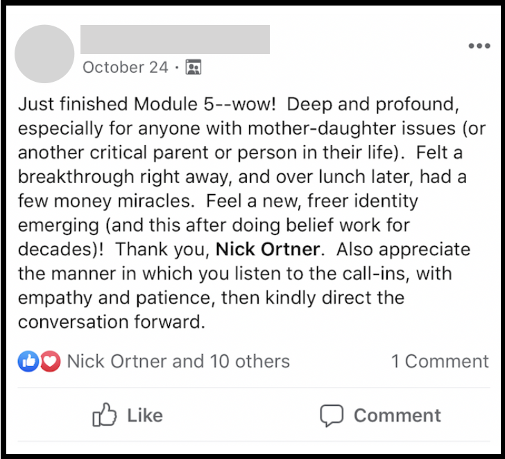This screenshot has height=459, width=505.
Task: Click the October 24 post timestamp
Action: click(x=125, y=67)
